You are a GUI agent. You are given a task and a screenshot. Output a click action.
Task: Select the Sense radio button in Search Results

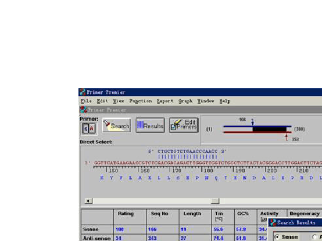point(277,237)
